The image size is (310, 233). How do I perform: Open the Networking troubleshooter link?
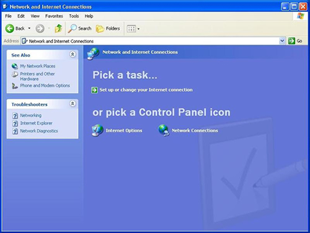coord(30,115)
